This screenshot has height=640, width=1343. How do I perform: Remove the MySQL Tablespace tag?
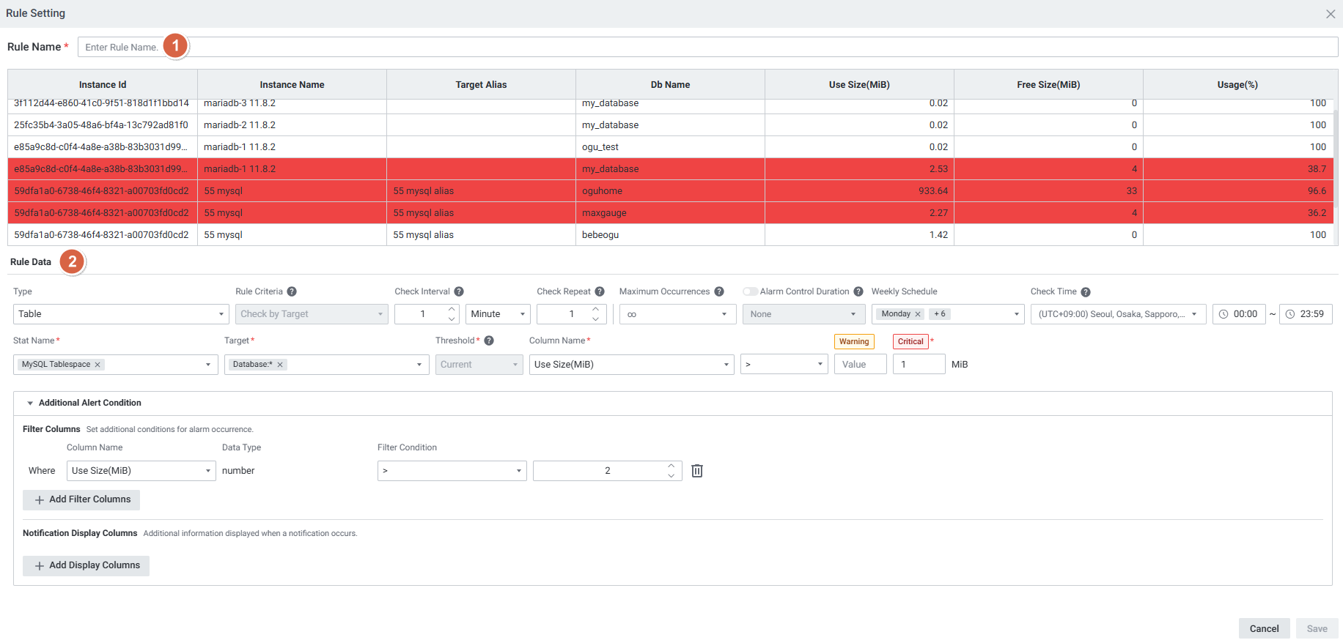97,365
